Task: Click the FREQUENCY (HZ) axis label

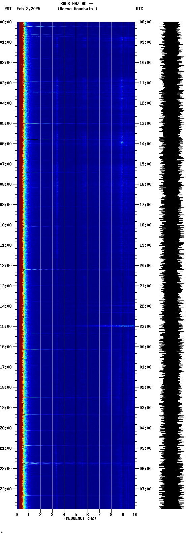Action: (80, 518)
